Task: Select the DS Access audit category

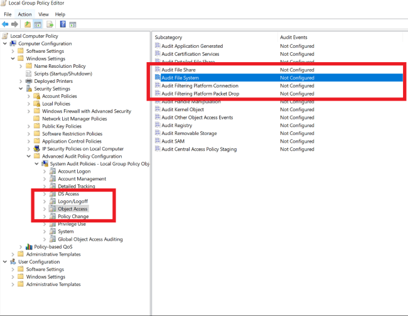Action: pyautogui.click(x=68, y=194)
